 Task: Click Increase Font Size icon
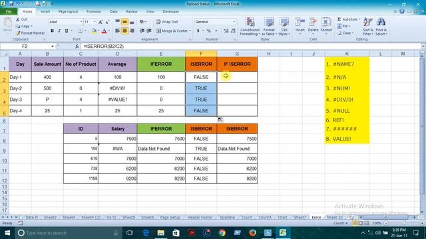tap(101, 22)
